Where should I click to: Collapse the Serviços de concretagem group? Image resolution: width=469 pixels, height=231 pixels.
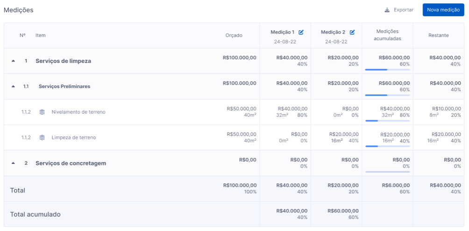(13, 163)
